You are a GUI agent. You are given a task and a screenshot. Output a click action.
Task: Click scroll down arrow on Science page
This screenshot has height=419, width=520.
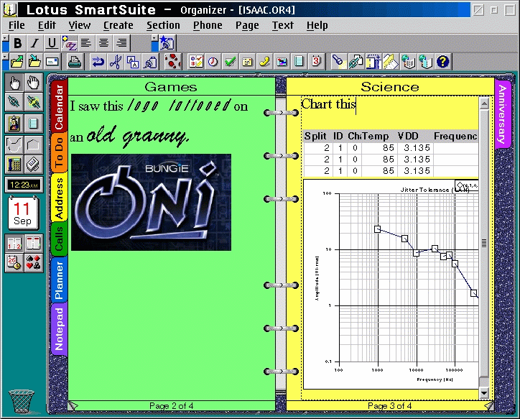pos(484,393)
